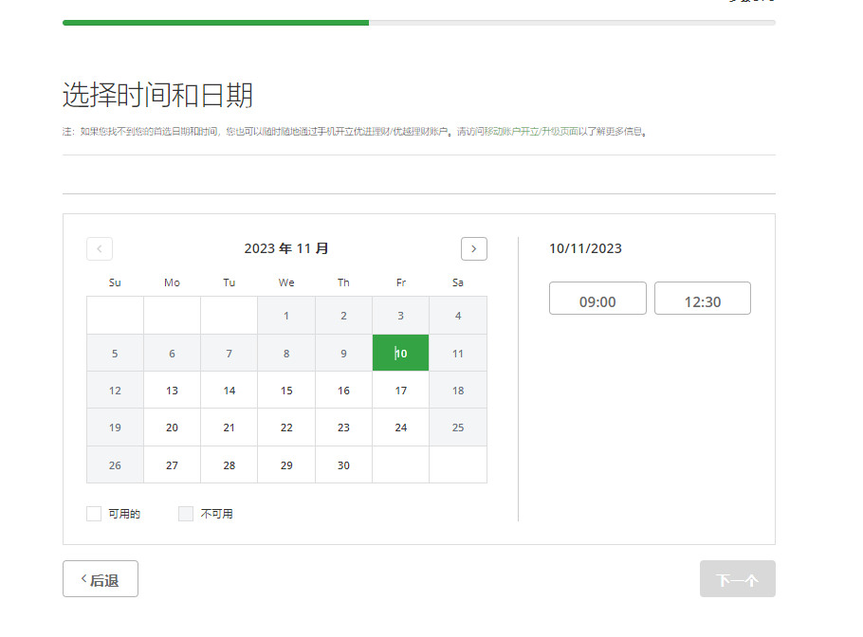Select November 27 in the calendar
Screen dimensions: 863x637
point(172,465)
